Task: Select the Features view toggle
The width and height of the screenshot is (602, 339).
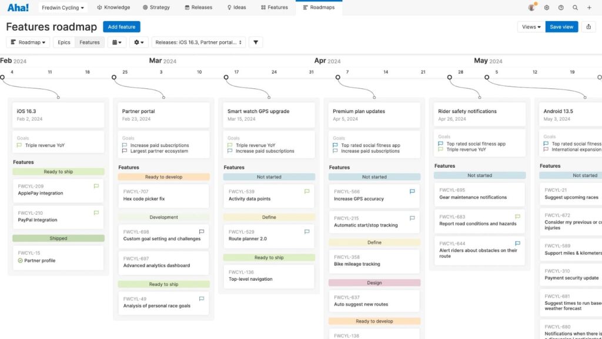Action: (x=89, y=42)
